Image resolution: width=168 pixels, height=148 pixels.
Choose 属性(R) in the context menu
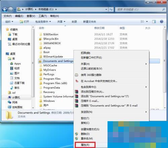click(85, 145)
